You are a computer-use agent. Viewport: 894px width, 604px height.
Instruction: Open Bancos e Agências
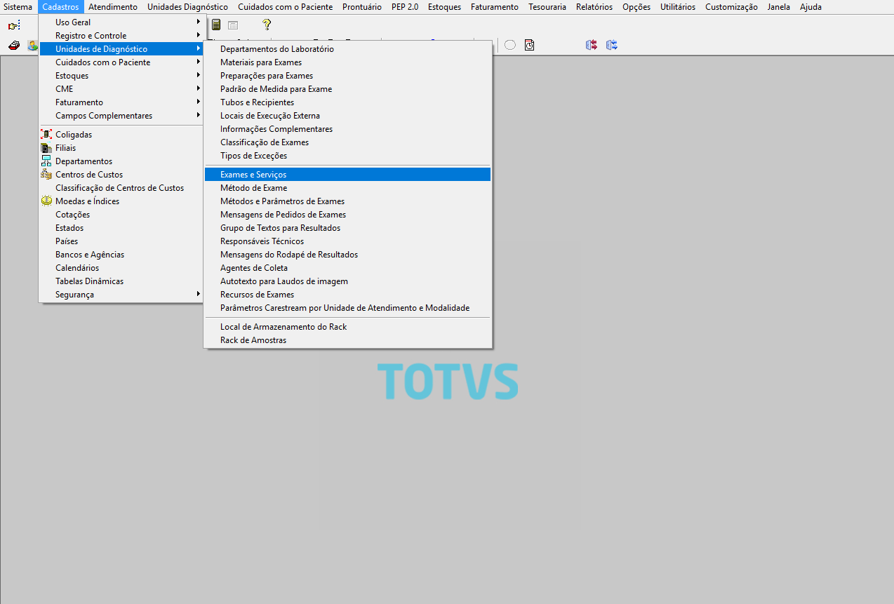click(122, 255)
